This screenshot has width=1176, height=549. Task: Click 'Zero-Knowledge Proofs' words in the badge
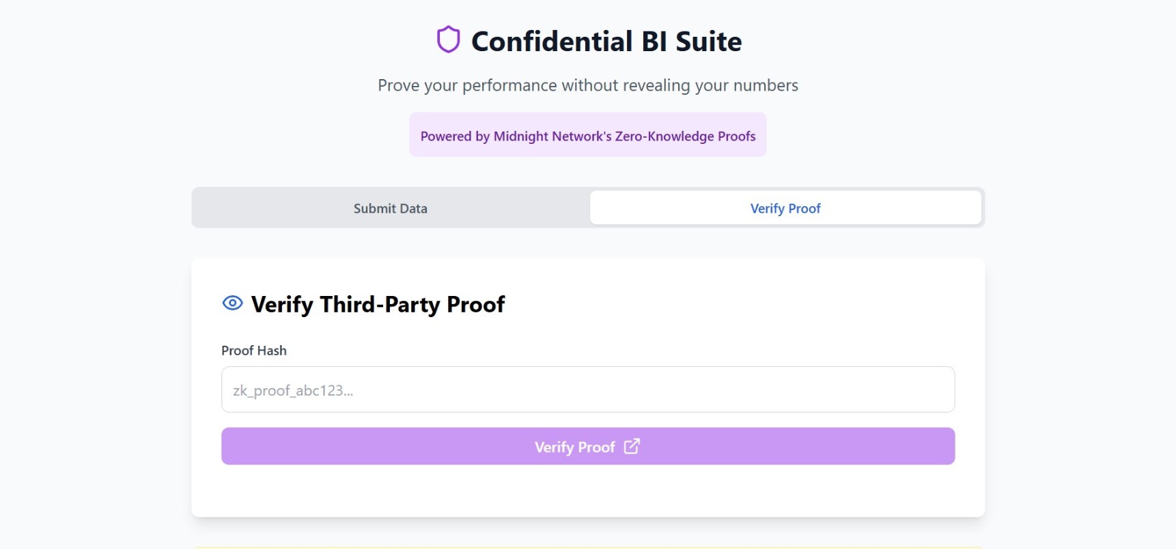tap(685, 136)
